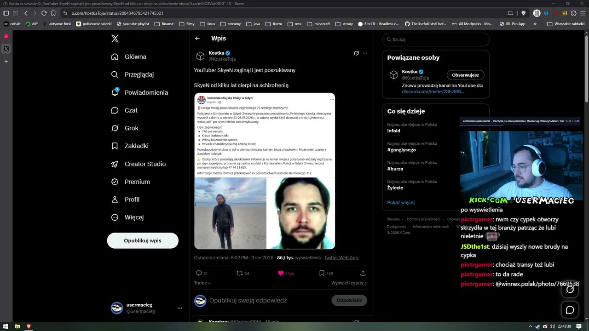
Task: Add a new vertical tab with plus
Action: [x=6, y=61]
